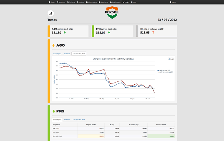Download the AGO chart with export icon

[x=172, y=59]
